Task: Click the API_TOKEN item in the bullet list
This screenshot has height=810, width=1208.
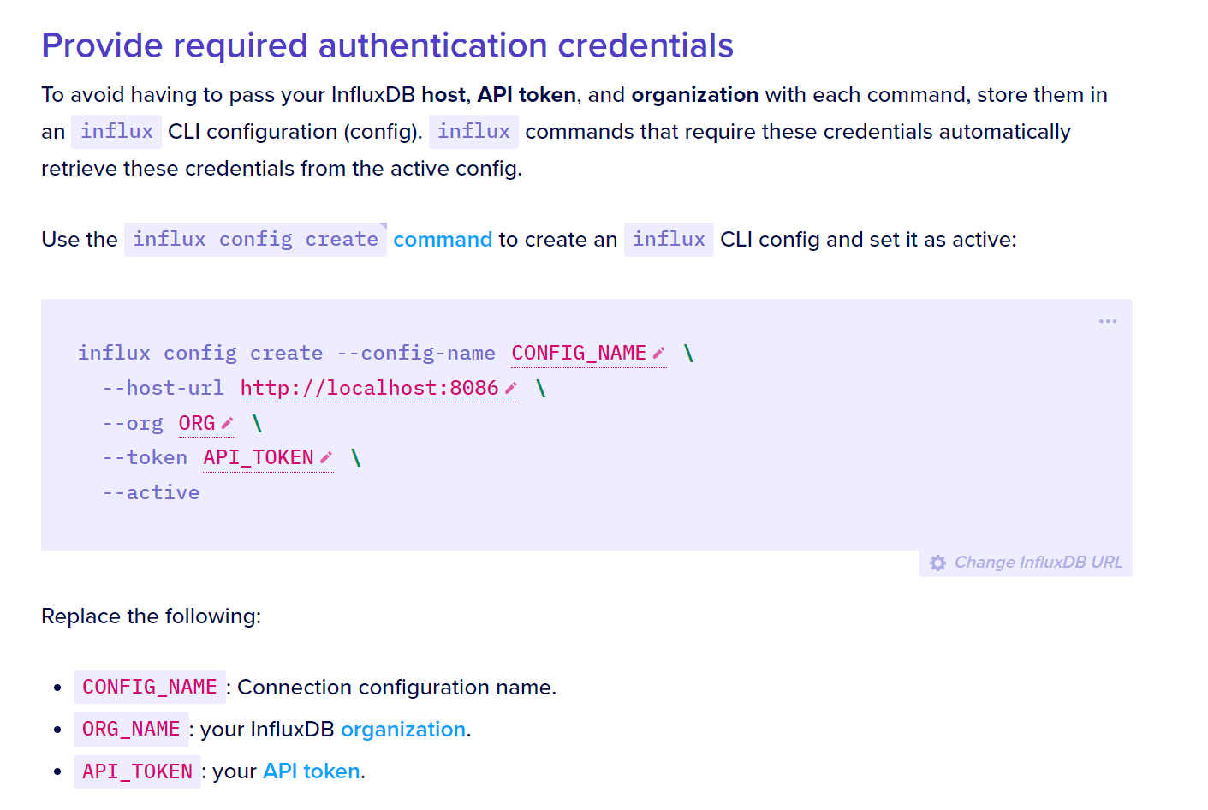Action: (137, 771)
